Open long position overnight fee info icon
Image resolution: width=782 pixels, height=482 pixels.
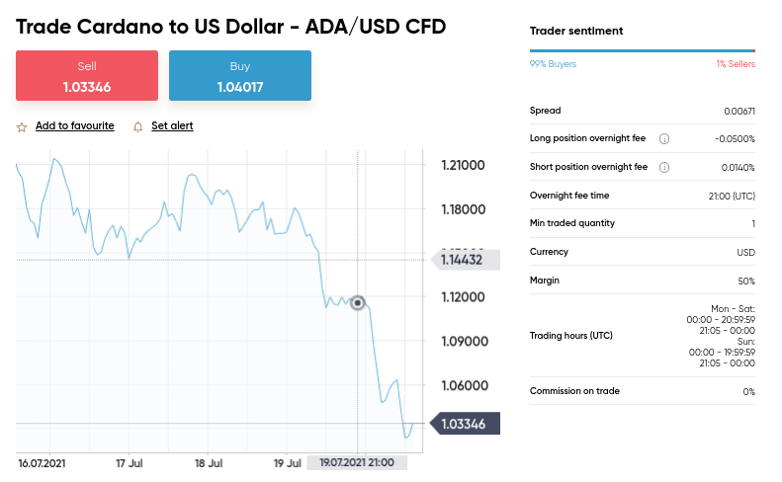[664, 138]
